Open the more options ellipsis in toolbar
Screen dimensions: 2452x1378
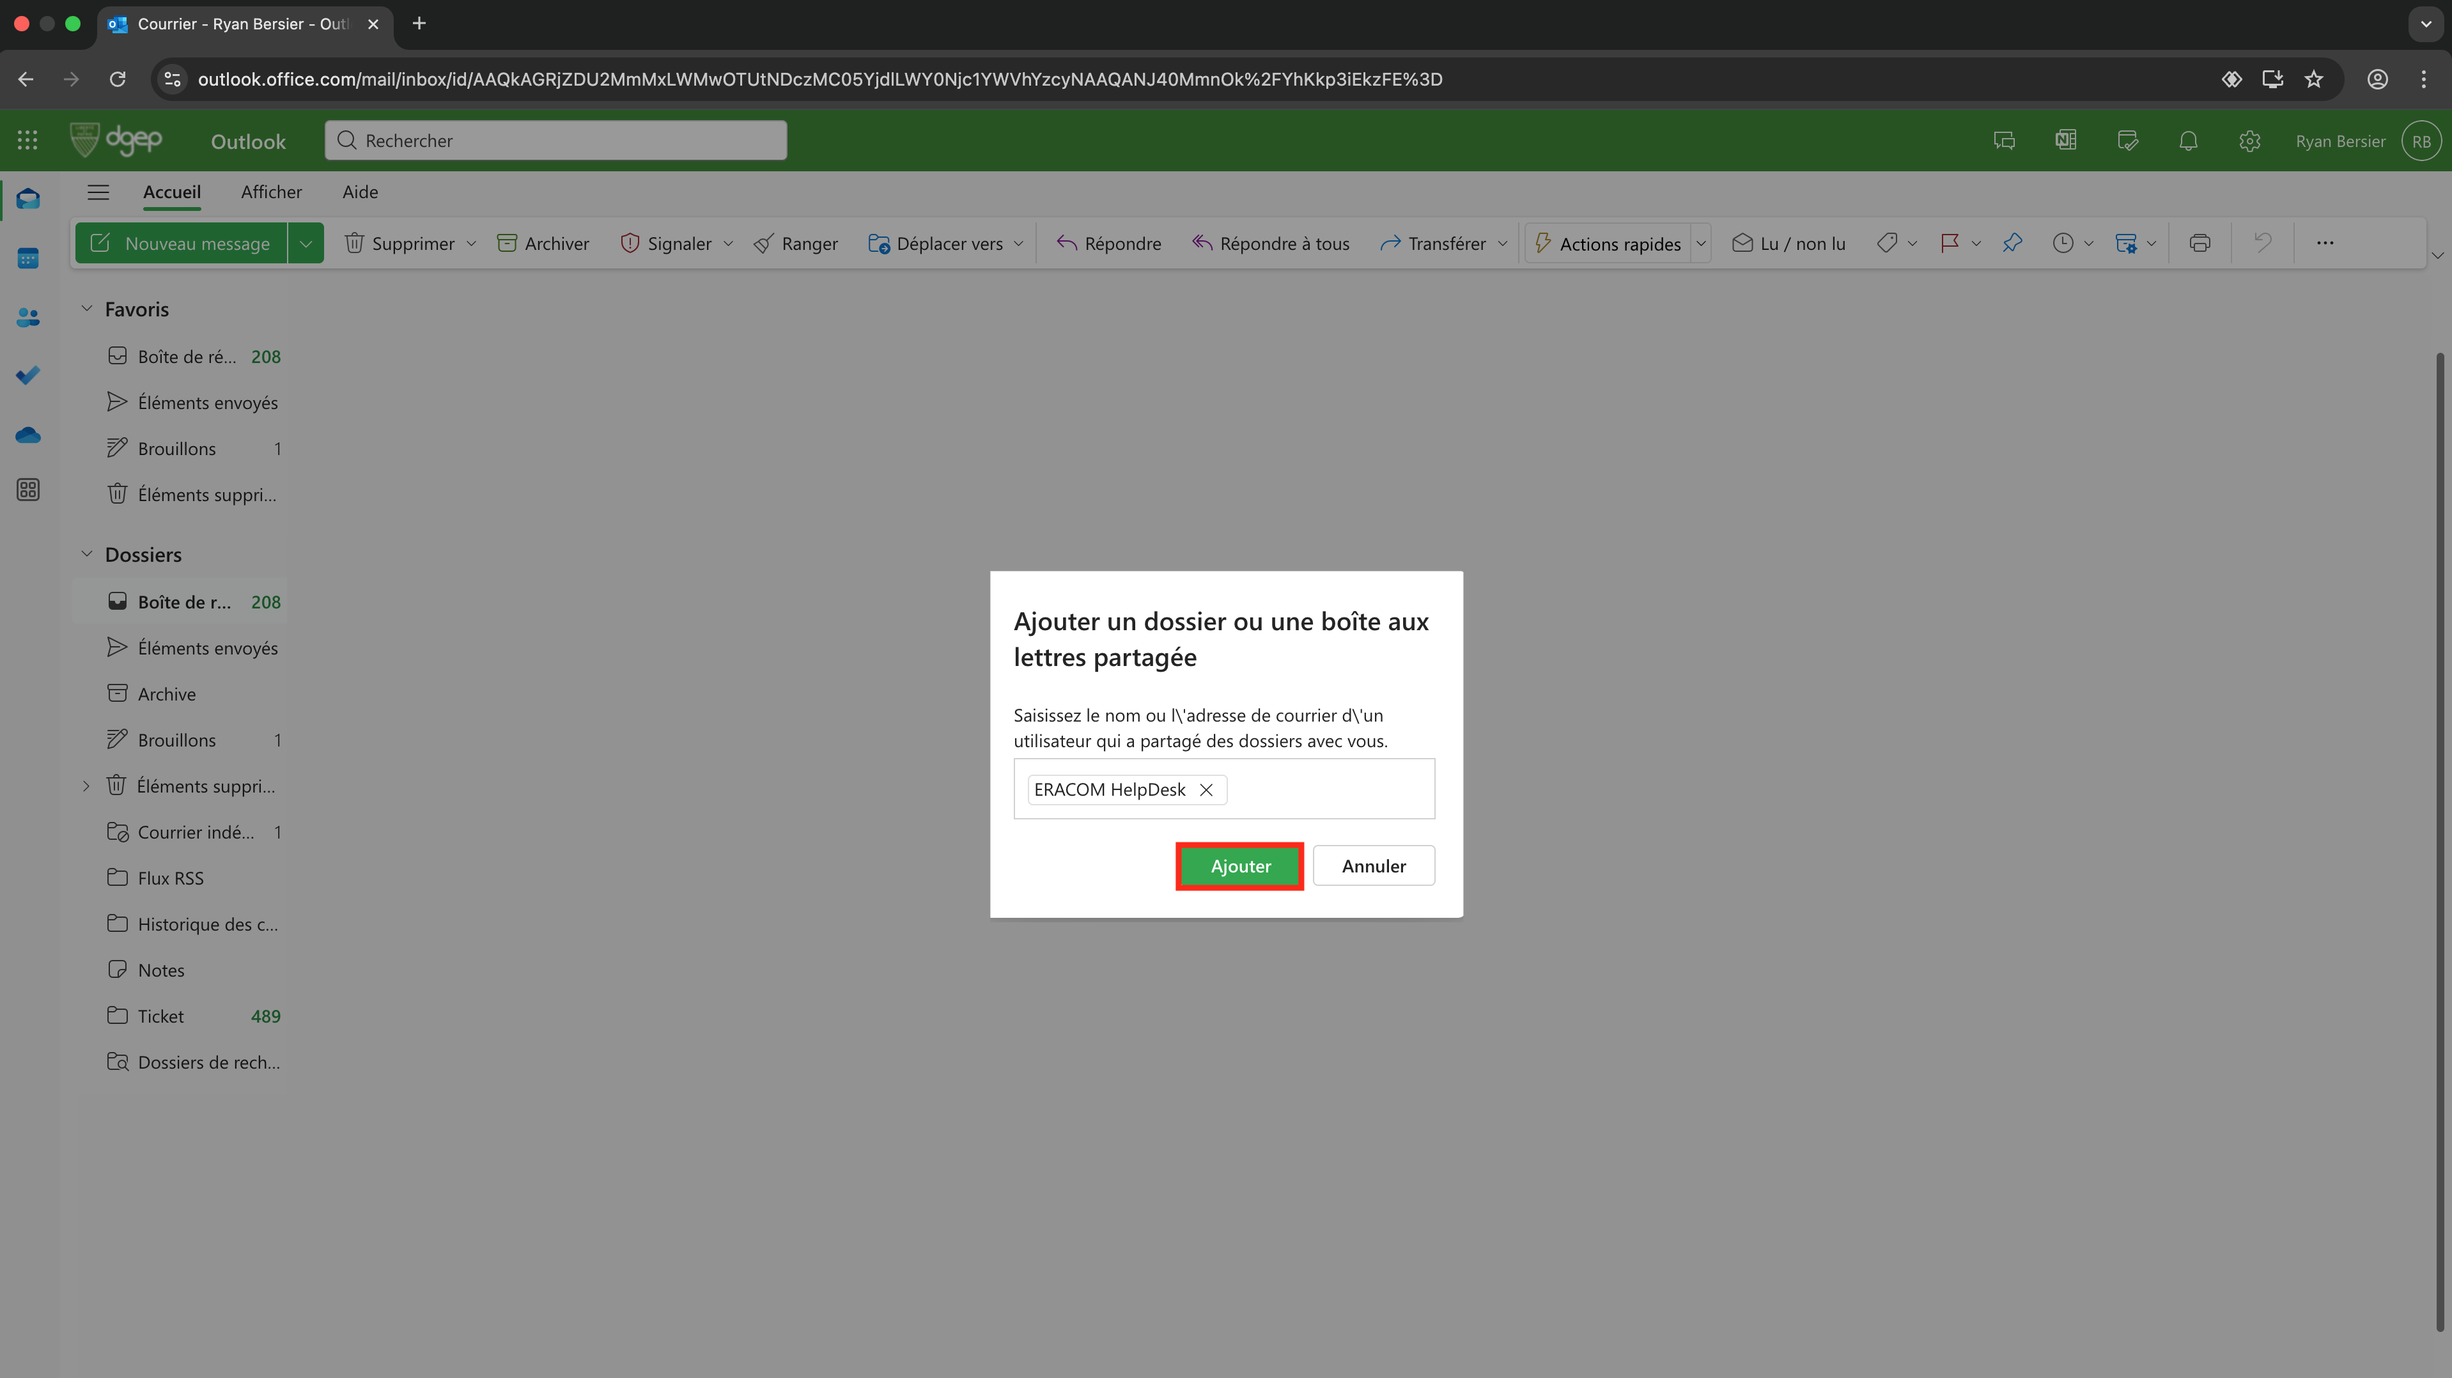2324,244
